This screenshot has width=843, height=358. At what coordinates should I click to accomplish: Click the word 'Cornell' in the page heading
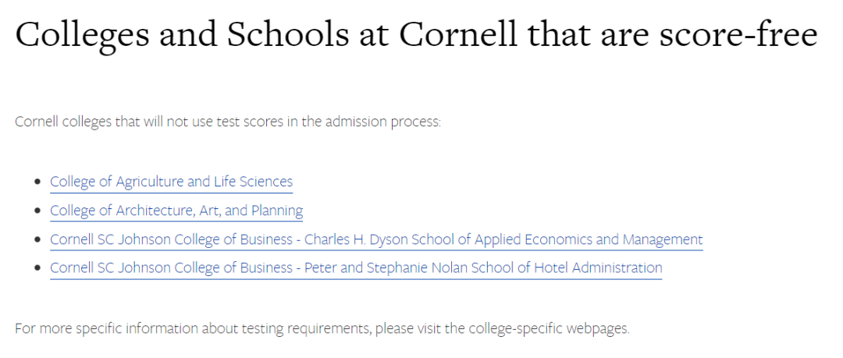[x=459, y=34]
